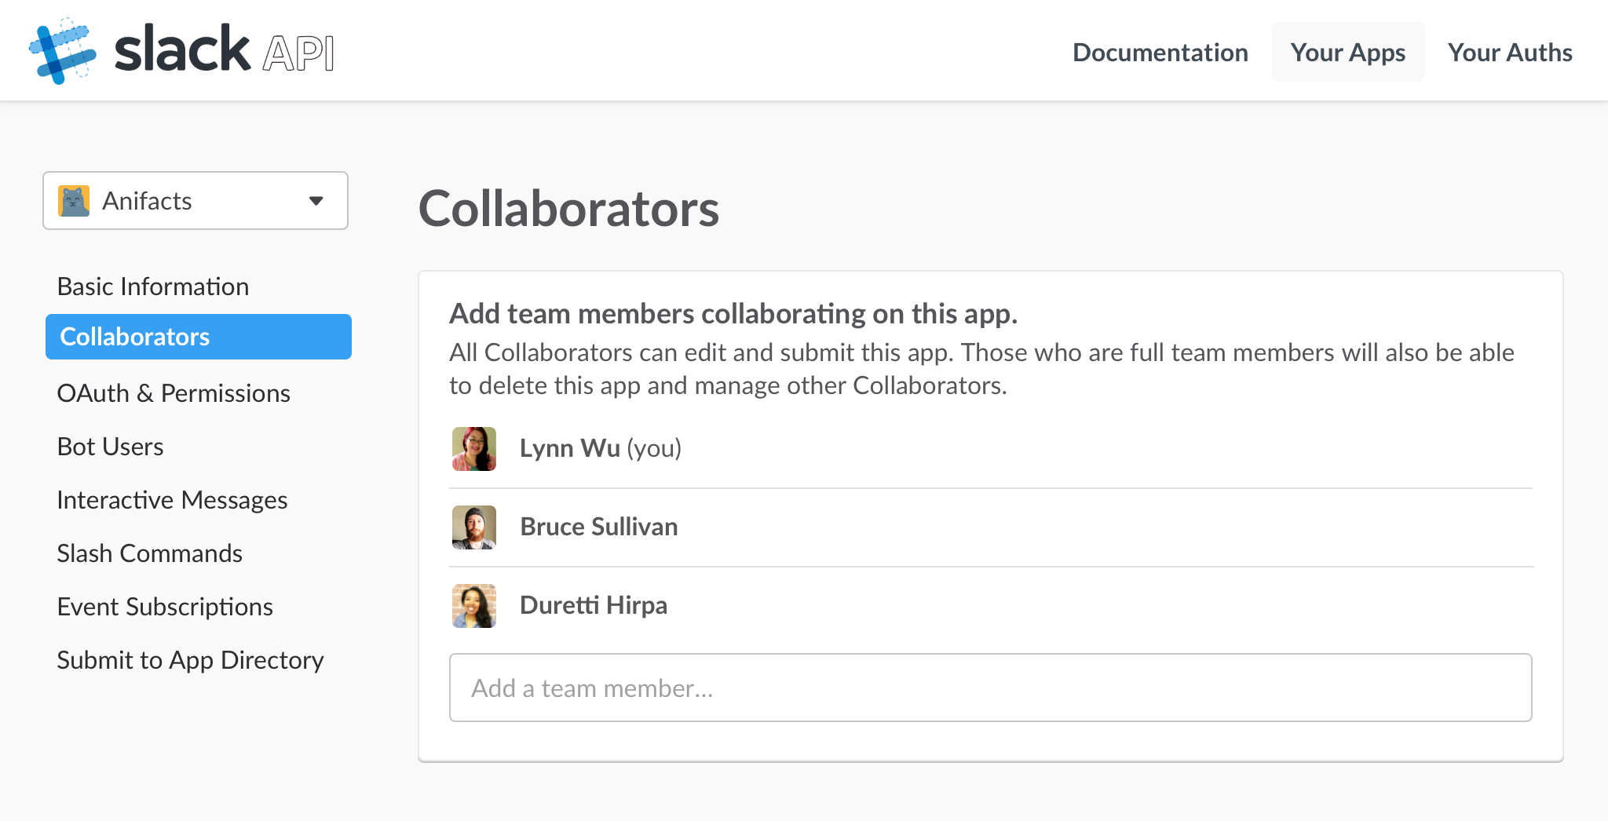Click the Collaborators page heading

[x=569, y=209]
